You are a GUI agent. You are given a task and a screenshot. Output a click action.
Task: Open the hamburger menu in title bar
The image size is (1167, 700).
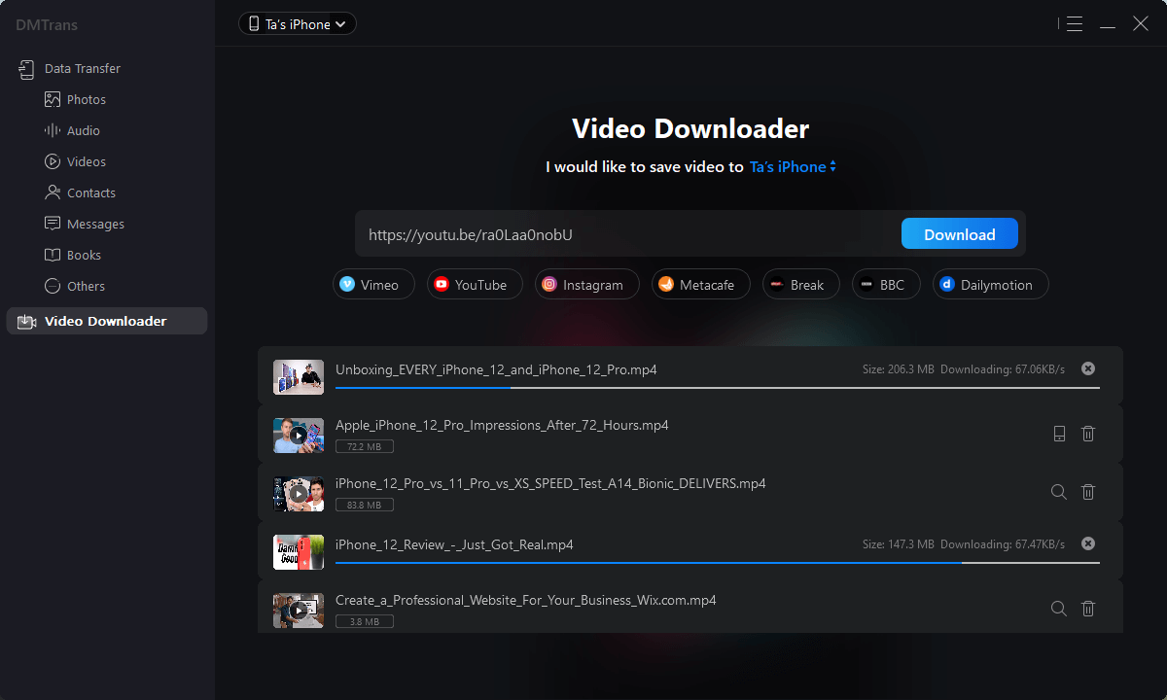click(1074, 24)
